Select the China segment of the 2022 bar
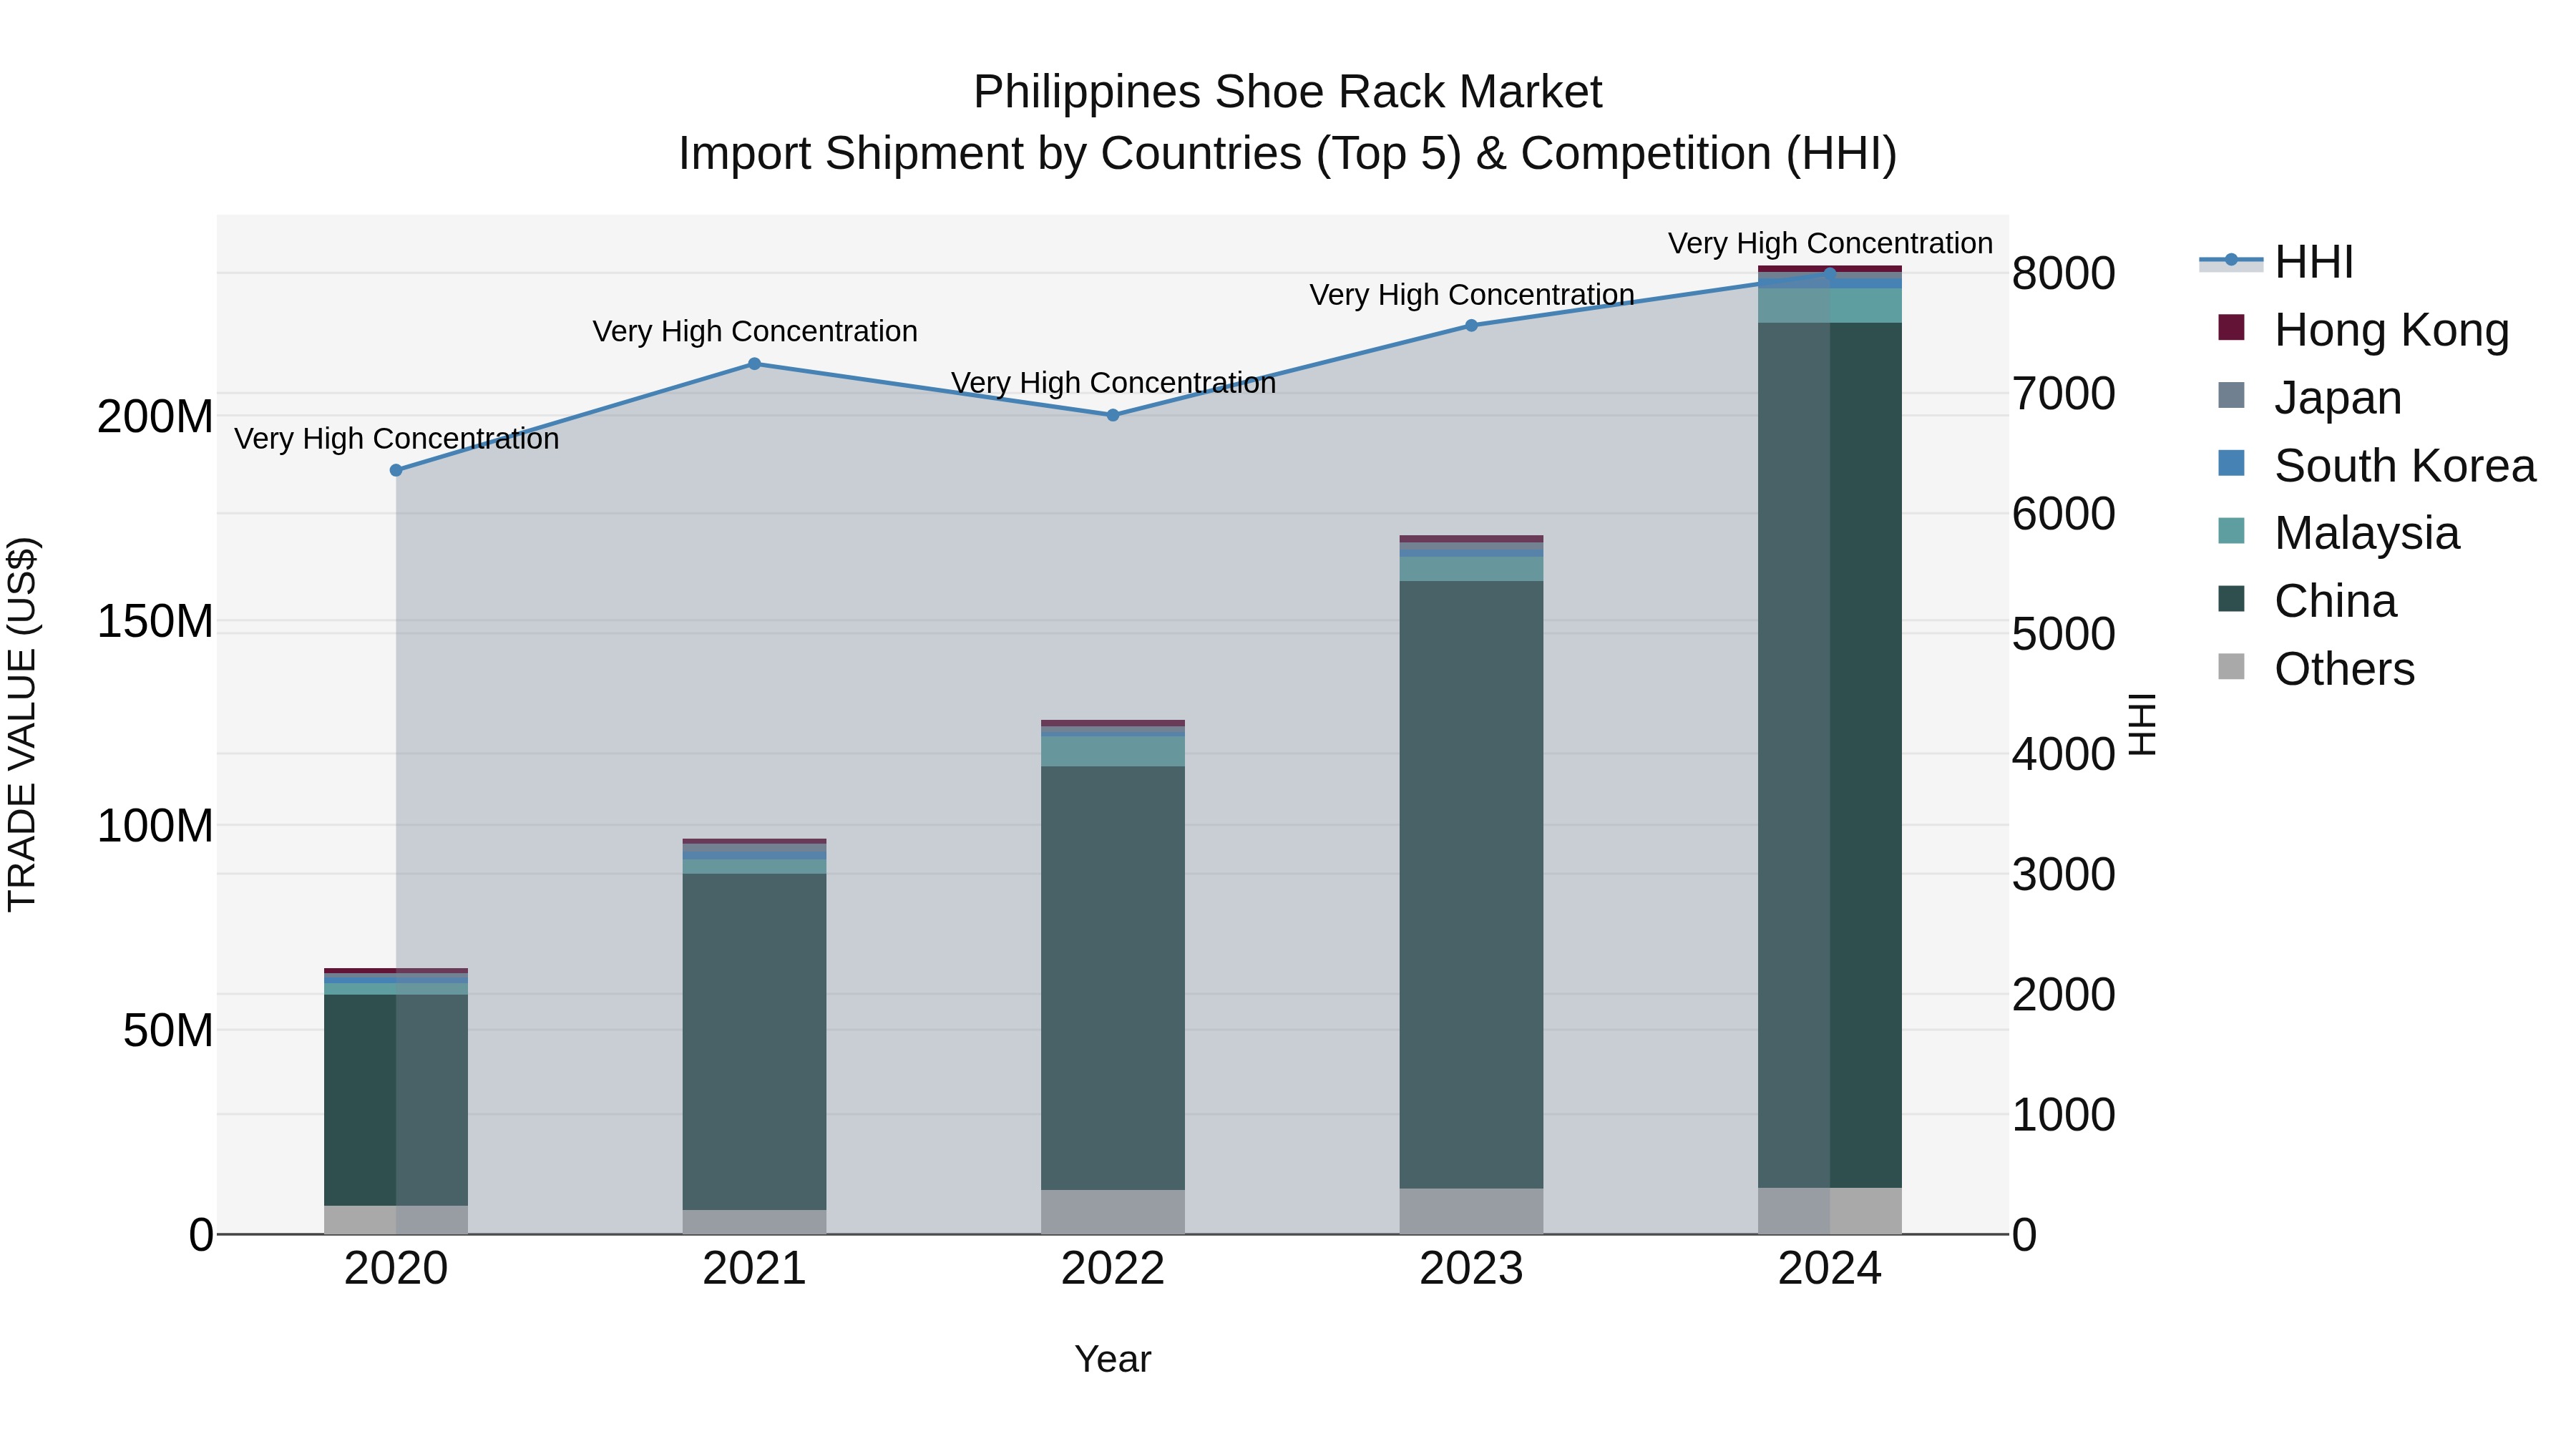 click(1113, 978)
